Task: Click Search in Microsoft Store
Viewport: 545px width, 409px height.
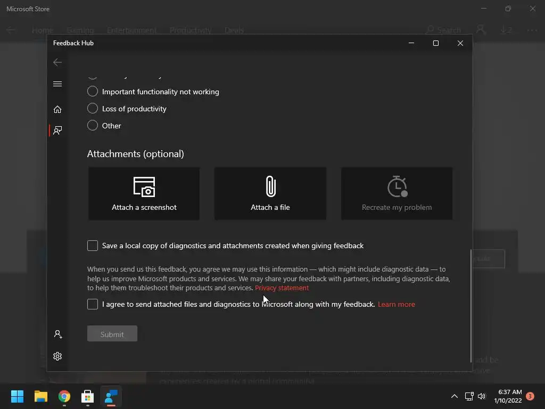Action: 443,30
